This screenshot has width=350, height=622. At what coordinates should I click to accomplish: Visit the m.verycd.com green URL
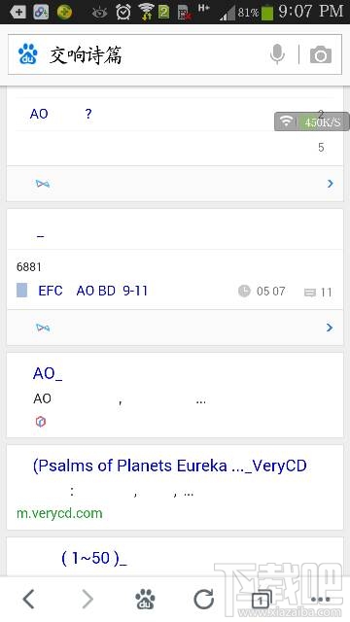tap(59, 513)
